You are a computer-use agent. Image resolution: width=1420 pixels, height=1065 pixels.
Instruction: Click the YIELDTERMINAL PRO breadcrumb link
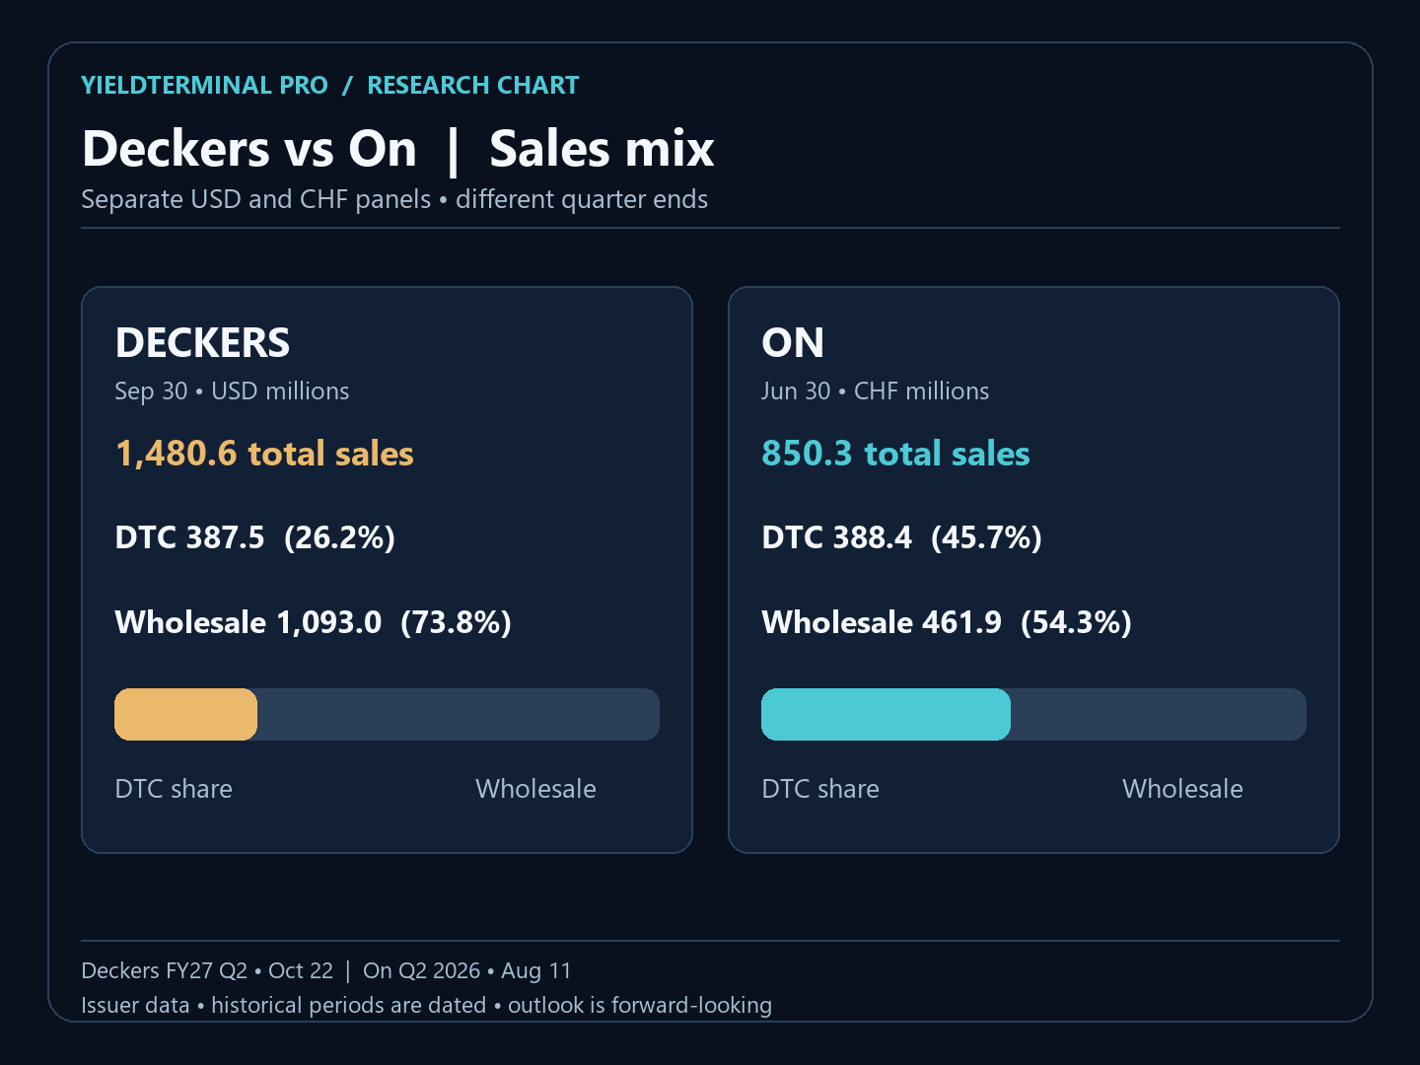click(204, 85)
